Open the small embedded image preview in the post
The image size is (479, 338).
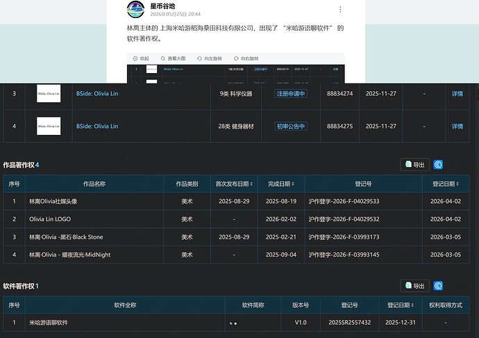pyautogui.click(x=236, y=74)
